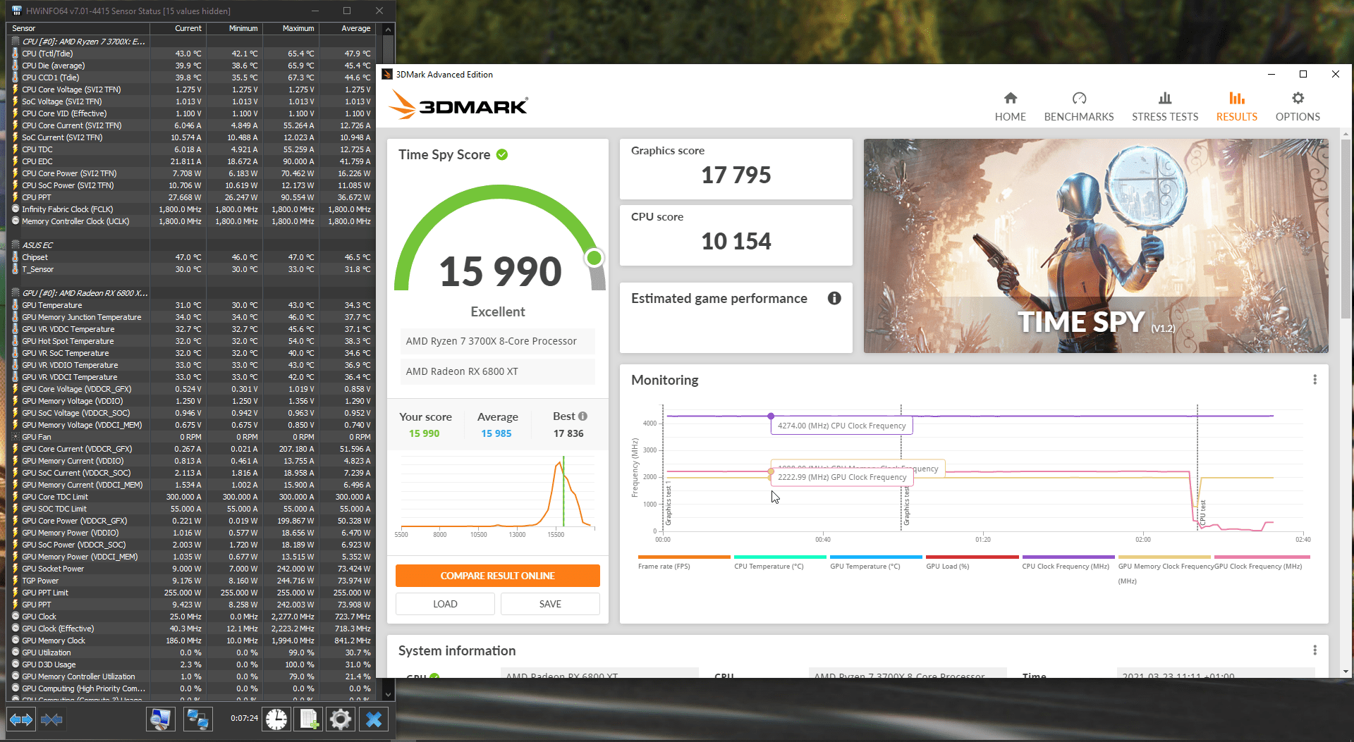Select the GPU Temperature row

(x=191, y=305)
